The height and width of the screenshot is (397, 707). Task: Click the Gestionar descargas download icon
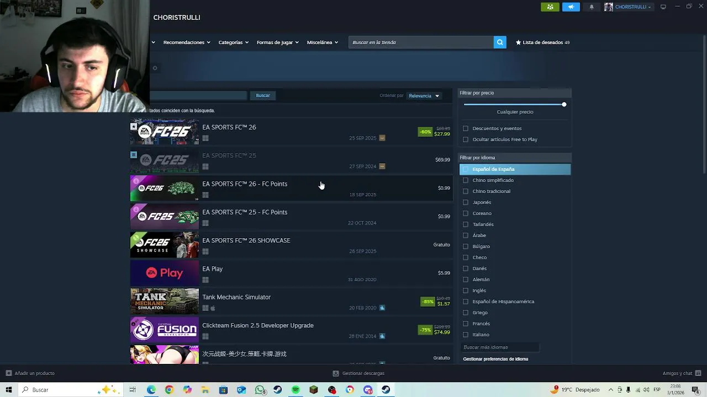tap(336, 373)
